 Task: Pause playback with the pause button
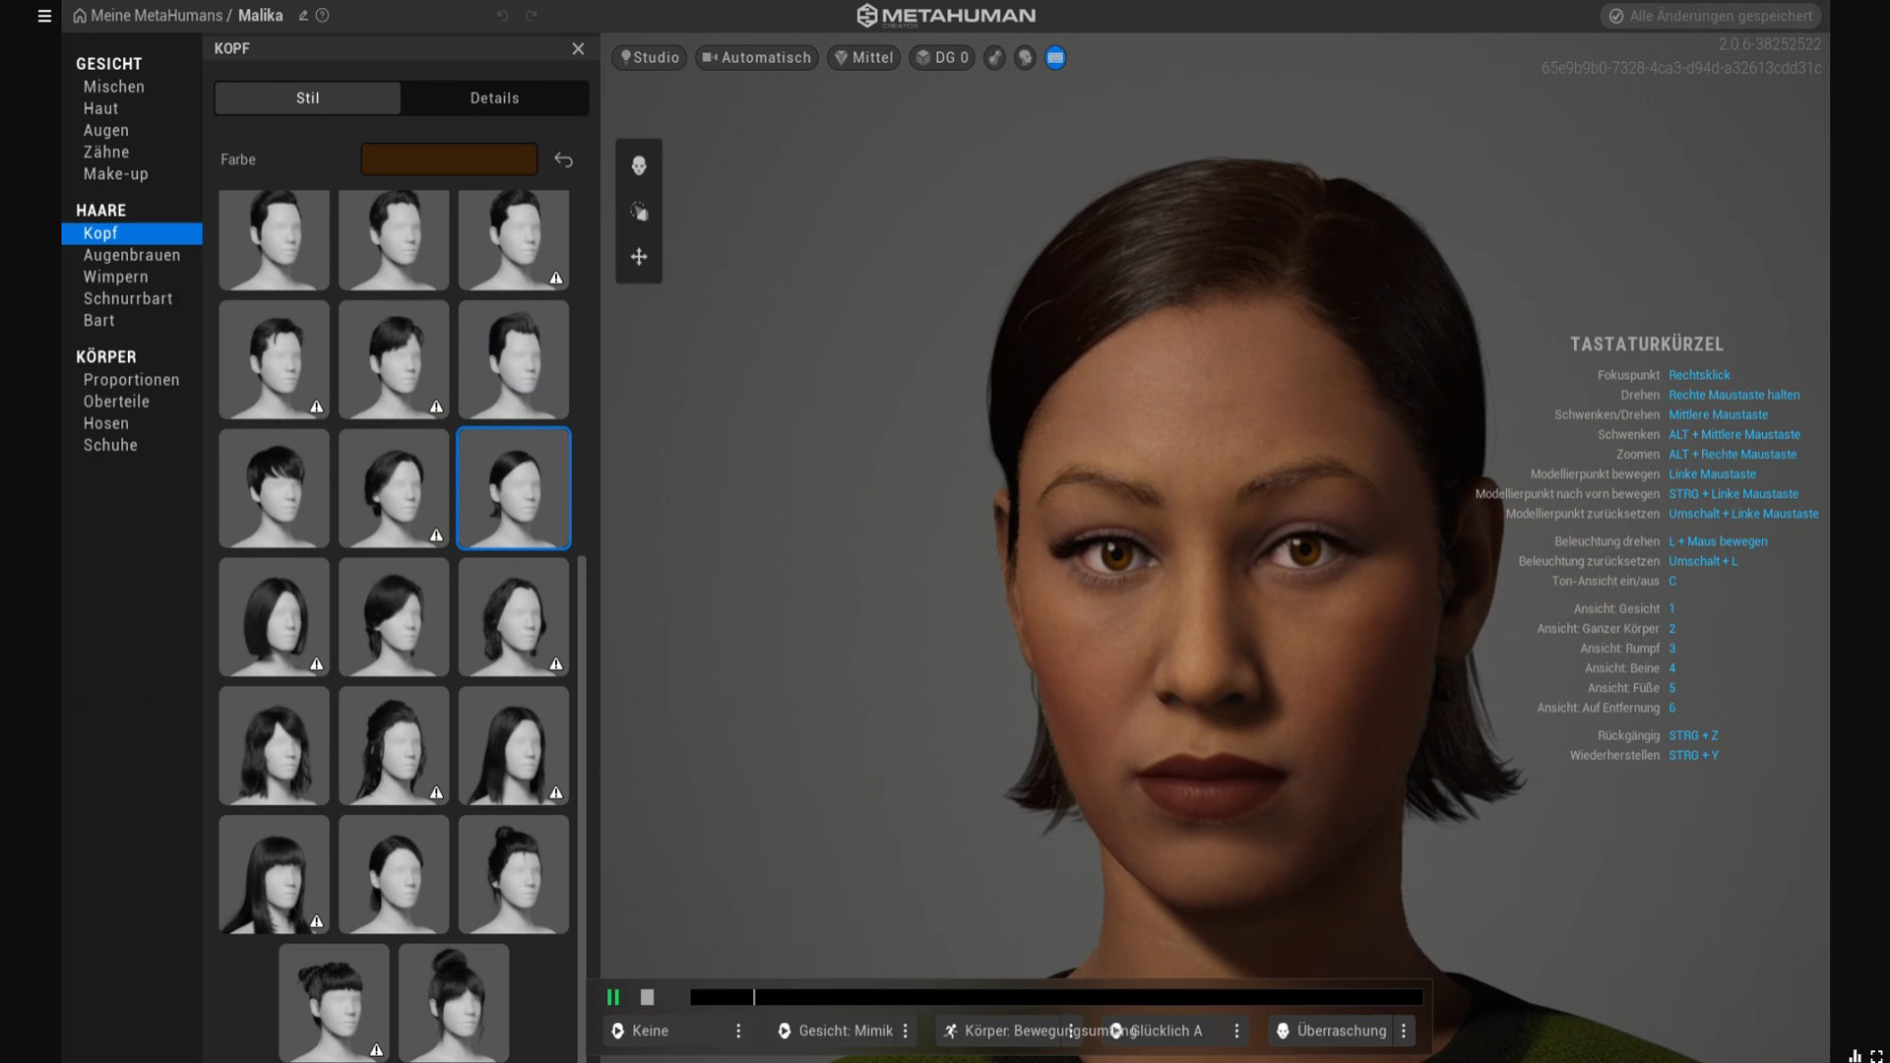click(613, 997)
